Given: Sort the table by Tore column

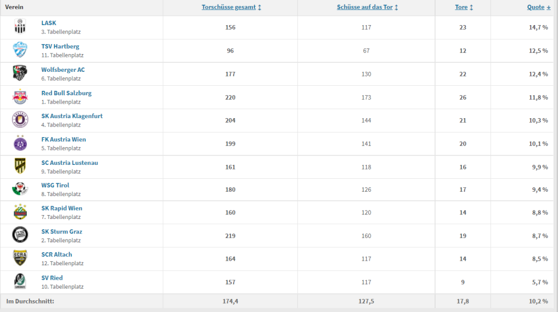Looking at the screenshot, I should pyautogui.click(x=464, y=7).
